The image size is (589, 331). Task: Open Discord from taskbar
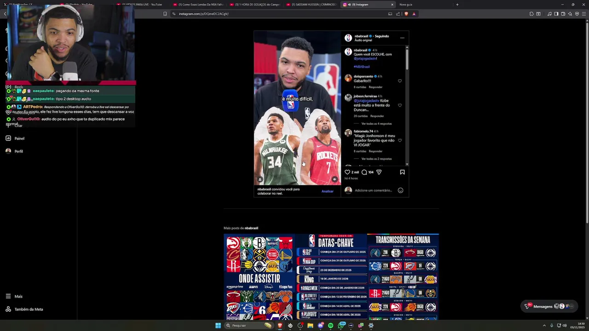tap(320, 325)
